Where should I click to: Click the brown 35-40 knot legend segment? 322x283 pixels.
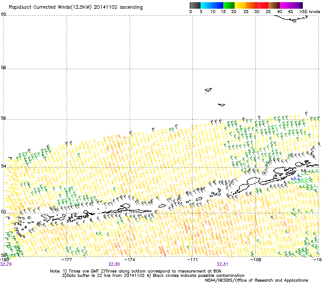(274, 5)
